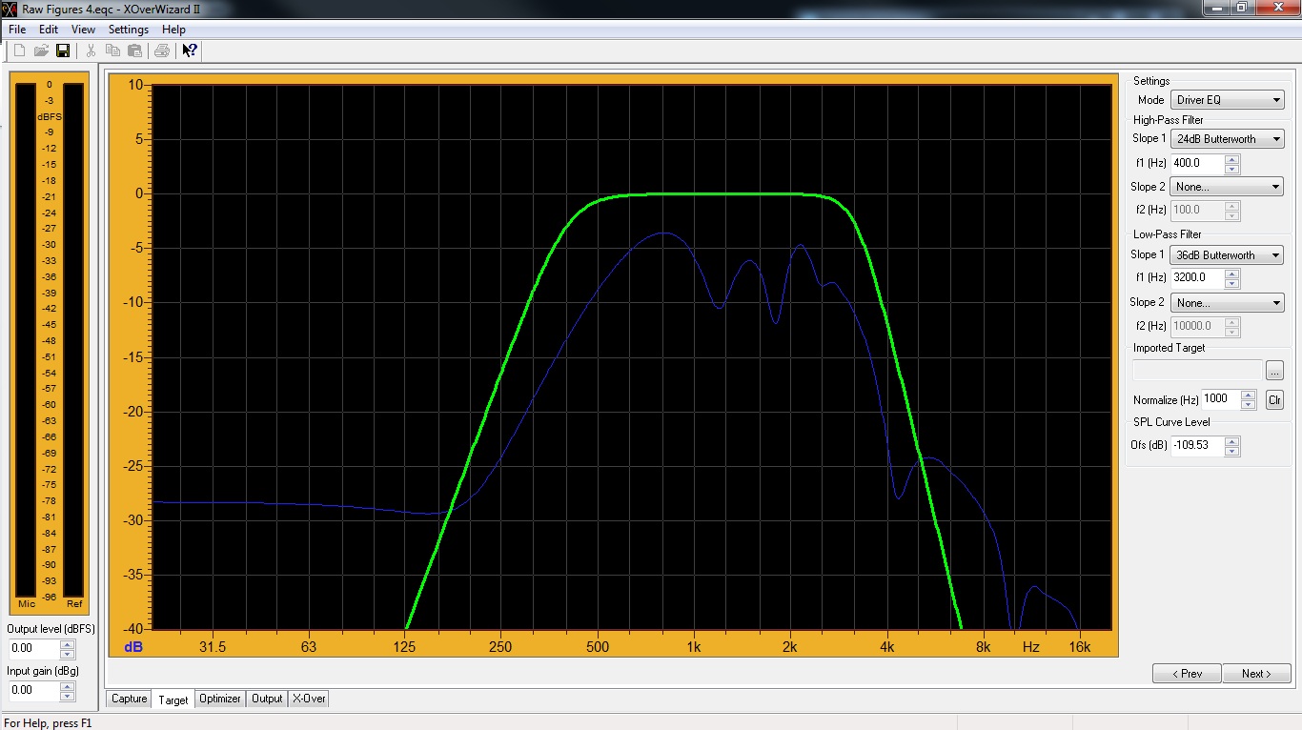Click the 'dBFS' label on meter scale
The width and height of the screenshot is (1302, 730).
(50, 116)
